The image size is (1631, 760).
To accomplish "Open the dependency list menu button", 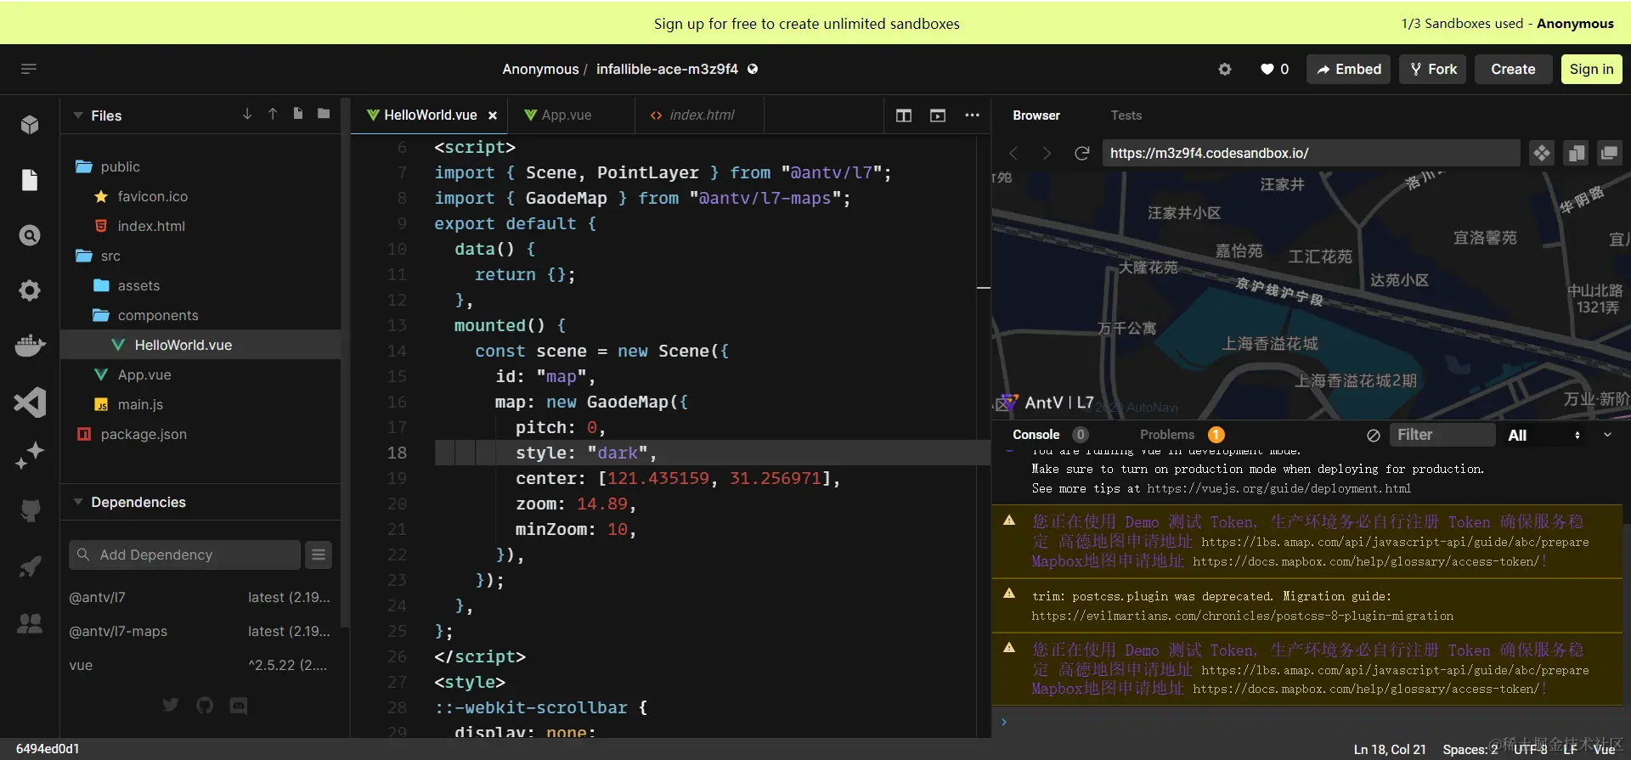I will [x=319, y=555].
